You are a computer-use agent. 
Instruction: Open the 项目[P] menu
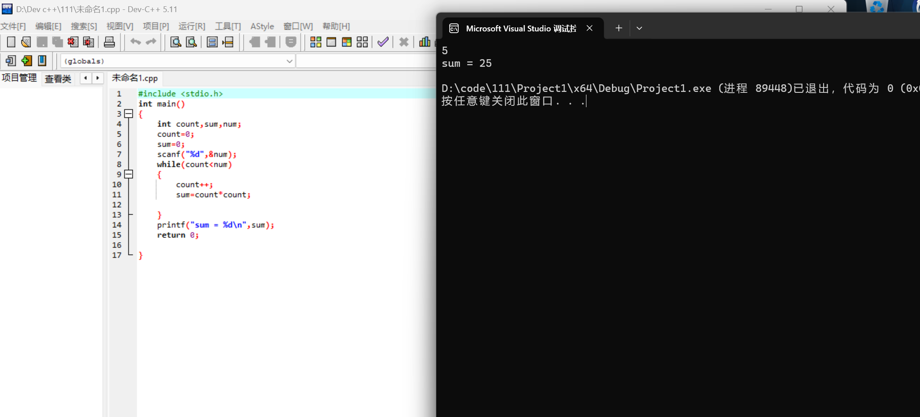click(156, 26)
